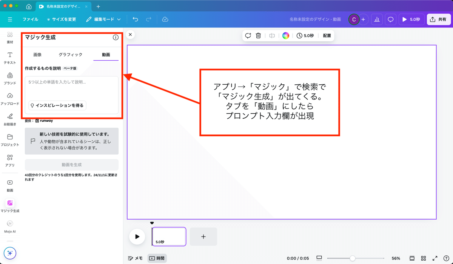Screen dimensions: 453x264
Task: Select the 動画 tab in マジック生成
Action: [106, 55]
